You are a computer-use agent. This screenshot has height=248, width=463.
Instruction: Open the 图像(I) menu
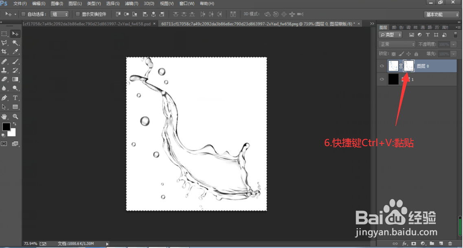pyautogui.click(x=57, y=4)
